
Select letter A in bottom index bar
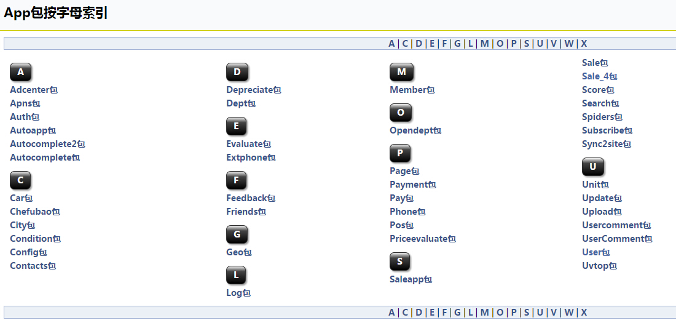coord(391,313)
